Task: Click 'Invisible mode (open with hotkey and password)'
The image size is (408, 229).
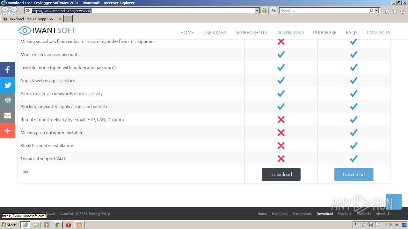Action: [68, 67]
